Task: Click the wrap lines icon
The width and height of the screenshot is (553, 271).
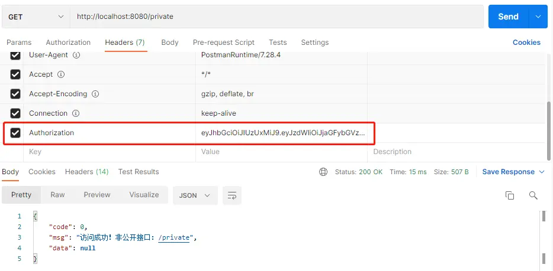Action: coord(232,195)
